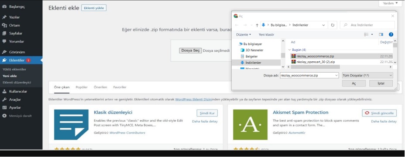Open Daha fazla detay for Klasik düzenleyici
405x157 pixels.
[205, 121]
